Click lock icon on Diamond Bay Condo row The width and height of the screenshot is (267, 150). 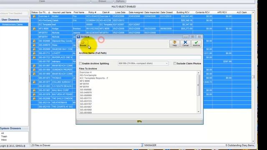click(x=34, y=41)
